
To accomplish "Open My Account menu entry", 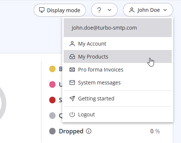I will pyautogui.click(x=118, y=44).
